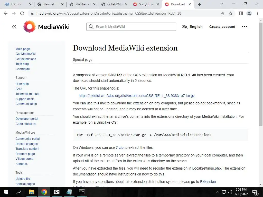Go back using browser back arrow
Viewport: 263px width, 197px height.
[6, 13]
